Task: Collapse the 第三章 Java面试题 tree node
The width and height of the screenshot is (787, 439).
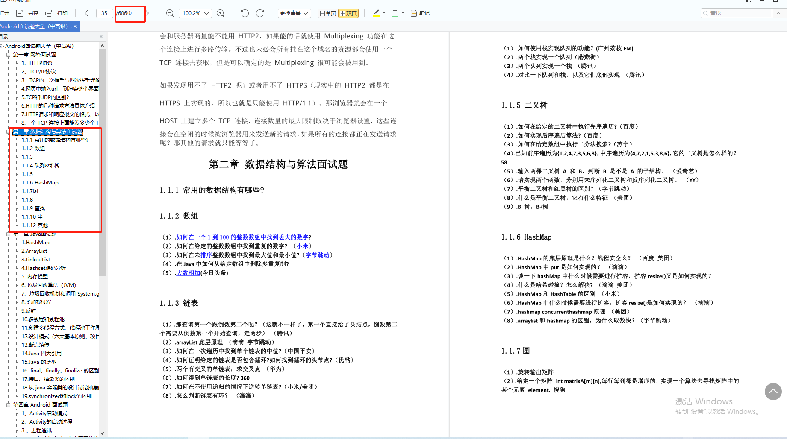Action: [9, 234]
